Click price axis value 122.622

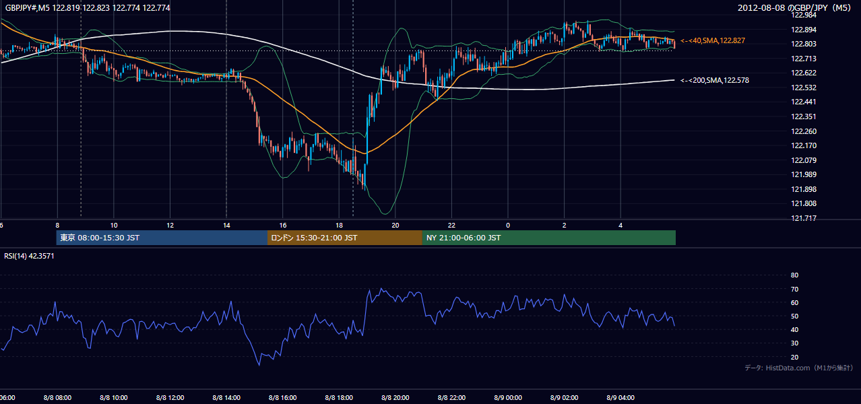[x=803, y=73]
